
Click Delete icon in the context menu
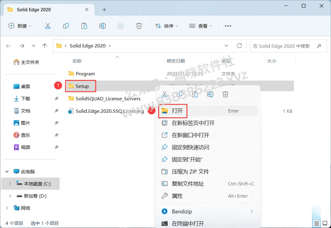(x=226, y=94)
